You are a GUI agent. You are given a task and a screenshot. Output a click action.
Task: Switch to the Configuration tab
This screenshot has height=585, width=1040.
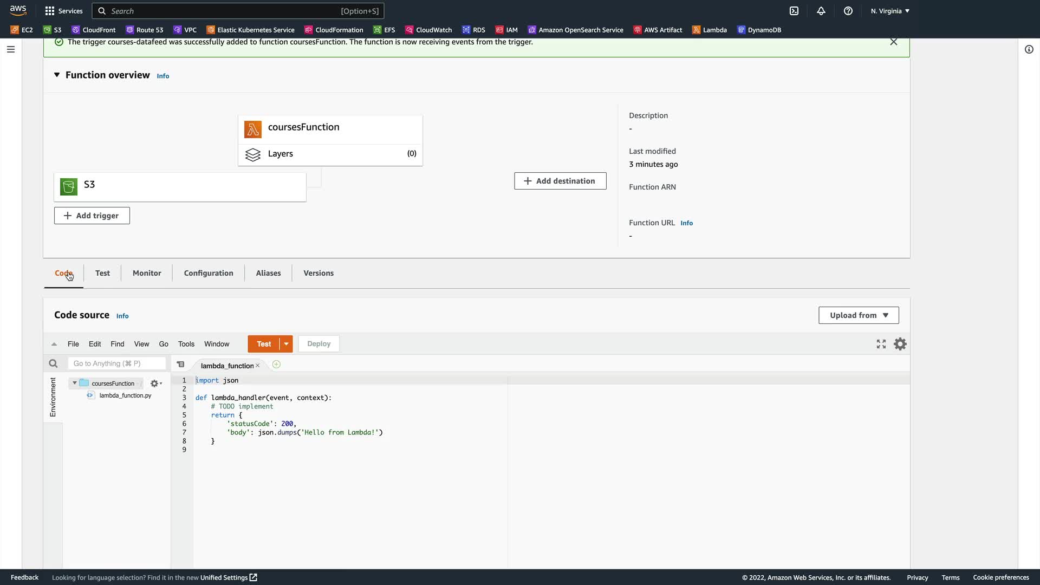click(x=209, y=273)
